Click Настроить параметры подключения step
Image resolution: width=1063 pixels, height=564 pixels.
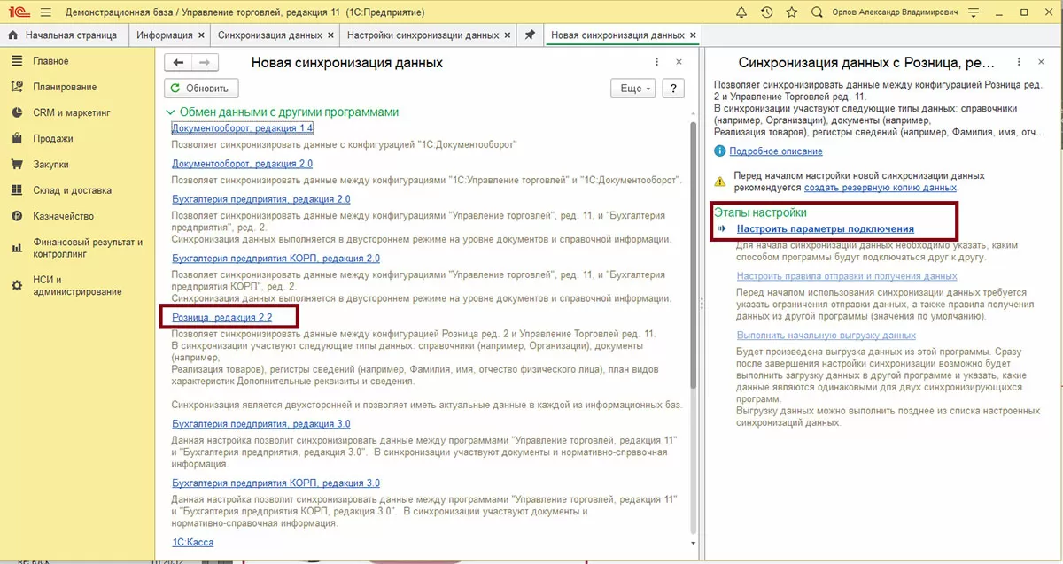826,228
